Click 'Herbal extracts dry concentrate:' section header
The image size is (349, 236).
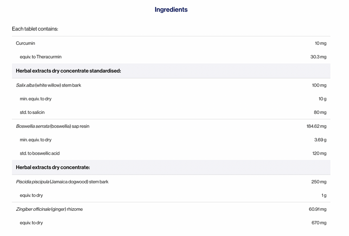(x=171, y=167)
